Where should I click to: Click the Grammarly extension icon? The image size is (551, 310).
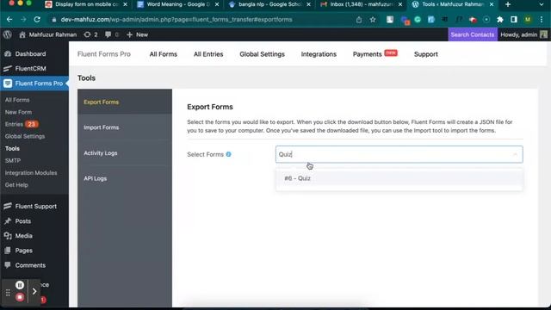[x=418, y=20]
